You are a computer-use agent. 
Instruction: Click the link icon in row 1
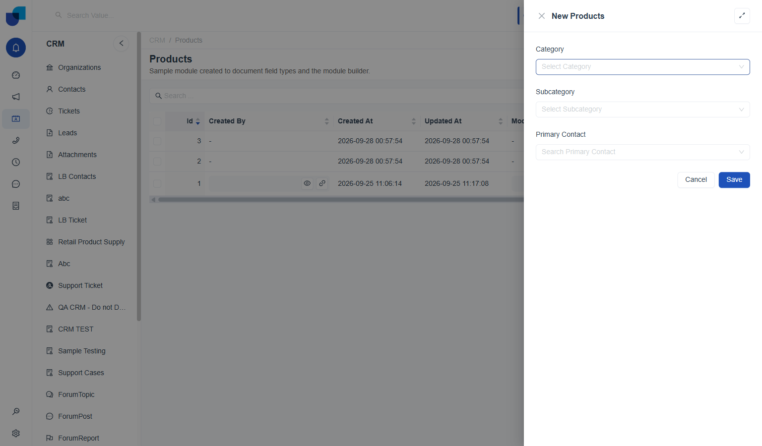click(322, 183)
